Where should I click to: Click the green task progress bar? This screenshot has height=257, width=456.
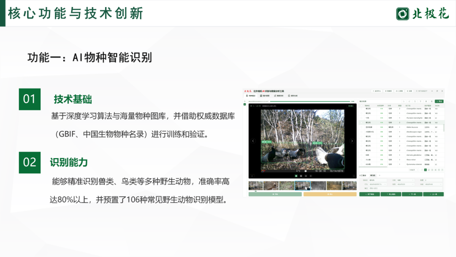[310, 101]
